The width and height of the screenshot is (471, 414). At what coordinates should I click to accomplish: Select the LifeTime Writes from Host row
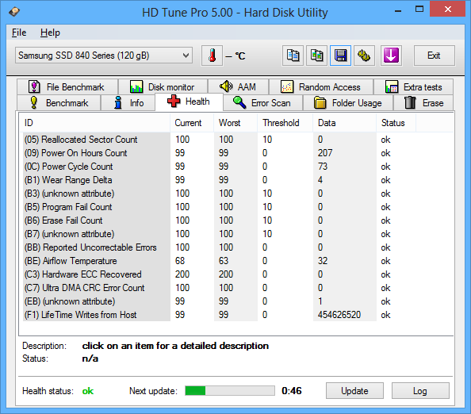click(219, 315)
